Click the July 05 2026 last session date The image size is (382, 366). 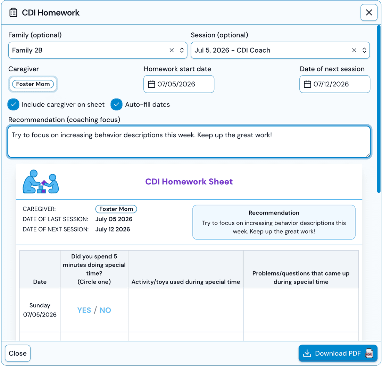[x=114, y=219]
